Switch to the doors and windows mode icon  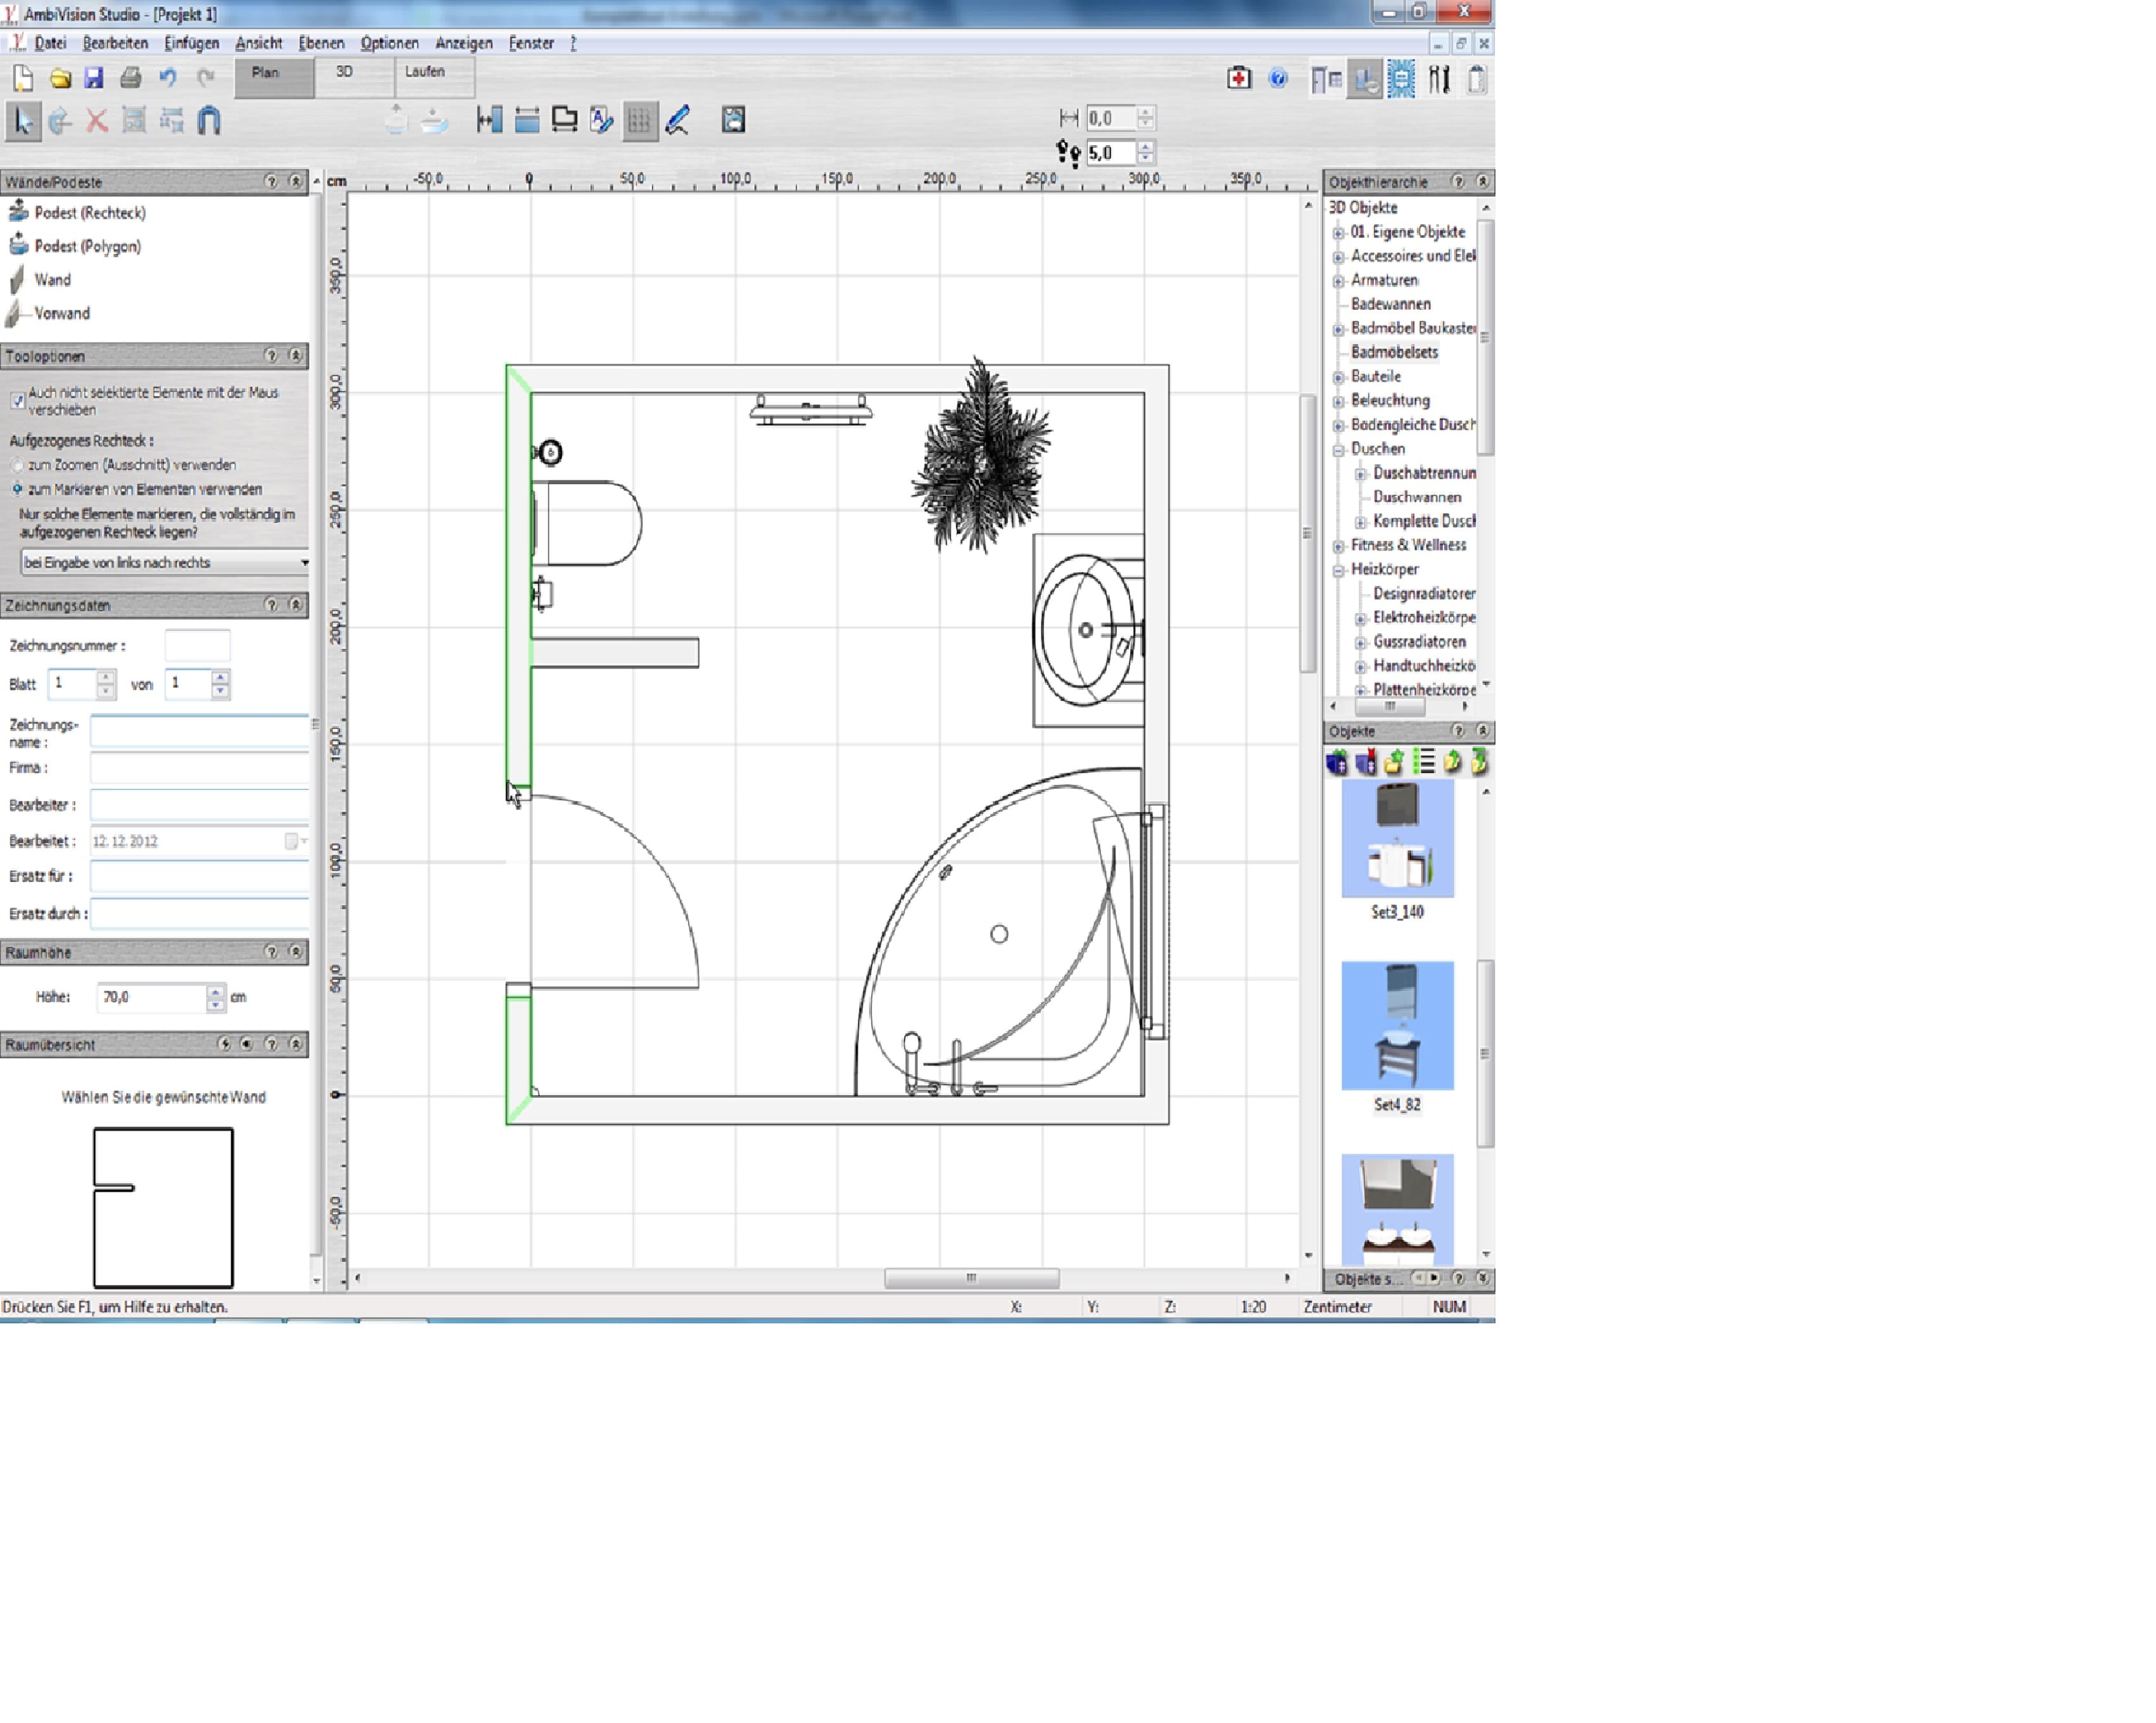[x=1326, y=79]
